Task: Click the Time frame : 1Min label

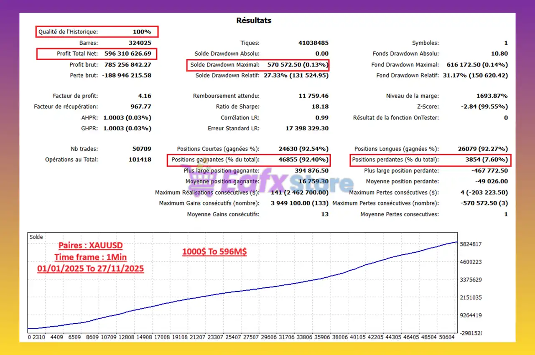Action: click(x=90, y=257)
